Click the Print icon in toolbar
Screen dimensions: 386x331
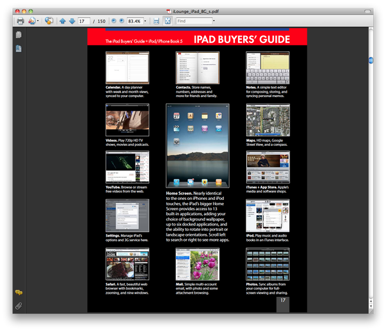click(20, 21)
